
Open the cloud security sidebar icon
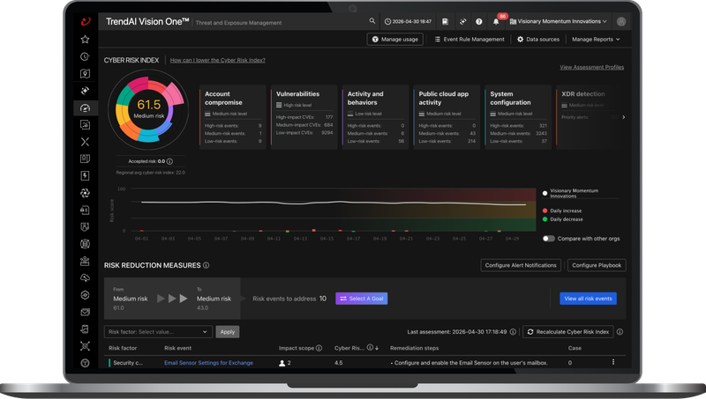coord(85,278)
